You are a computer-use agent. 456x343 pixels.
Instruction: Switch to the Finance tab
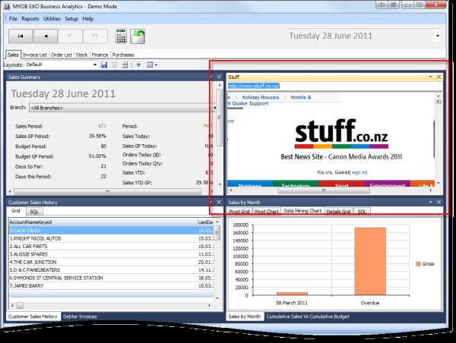(x=100, y=55)
